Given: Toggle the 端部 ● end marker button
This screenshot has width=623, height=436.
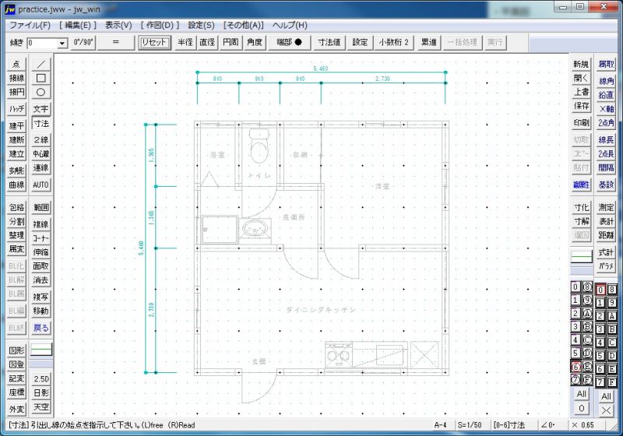Looking at the screenshot, I should [x=289, y=42].
